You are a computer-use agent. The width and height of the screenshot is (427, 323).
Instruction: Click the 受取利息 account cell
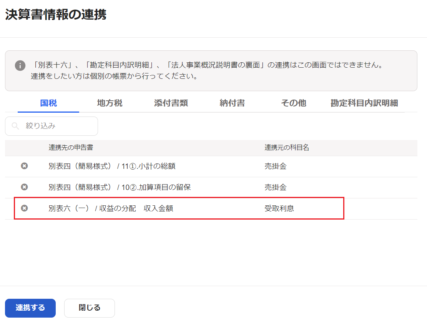coord(279,208)
